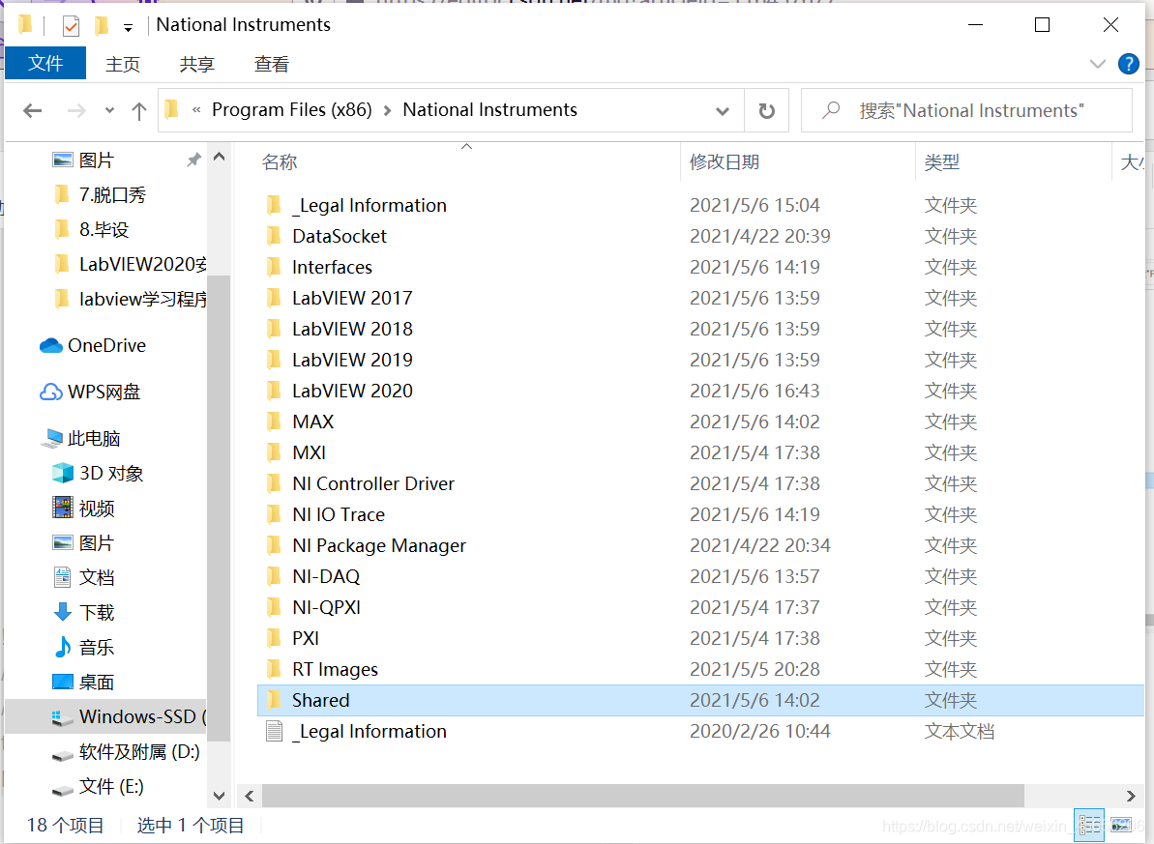1154x844 pixels.
Task: Open the 7.脱口秀 folder in sidebar
Action: [112, 194]
